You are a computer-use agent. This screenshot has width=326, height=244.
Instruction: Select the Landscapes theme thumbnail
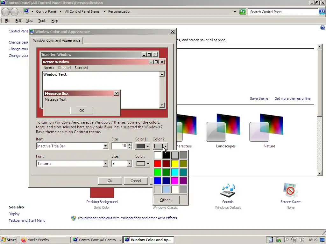point(223,127)
